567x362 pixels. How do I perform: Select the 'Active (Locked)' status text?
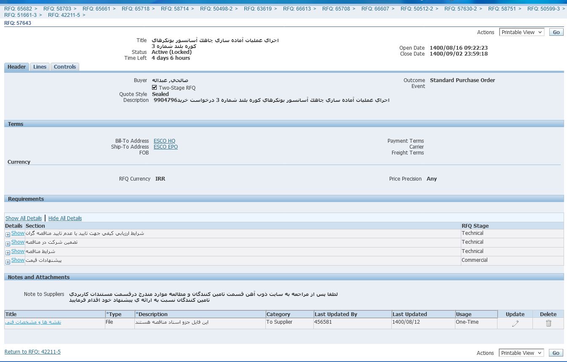[171, 52]
